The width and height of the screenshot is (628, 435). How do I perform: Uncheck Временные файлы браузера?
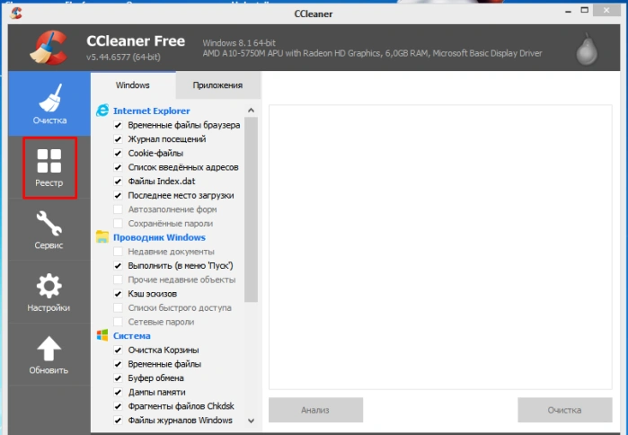point(118,125)
